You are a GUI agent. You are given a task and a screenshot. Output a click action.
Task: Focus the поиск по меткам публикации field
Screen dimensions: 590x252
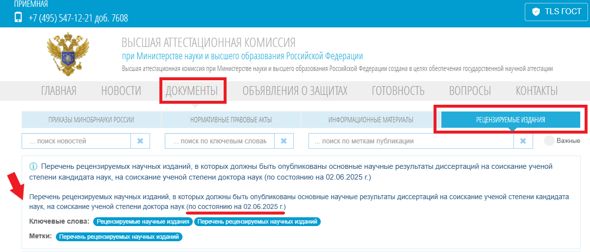(x=411, y=141)
